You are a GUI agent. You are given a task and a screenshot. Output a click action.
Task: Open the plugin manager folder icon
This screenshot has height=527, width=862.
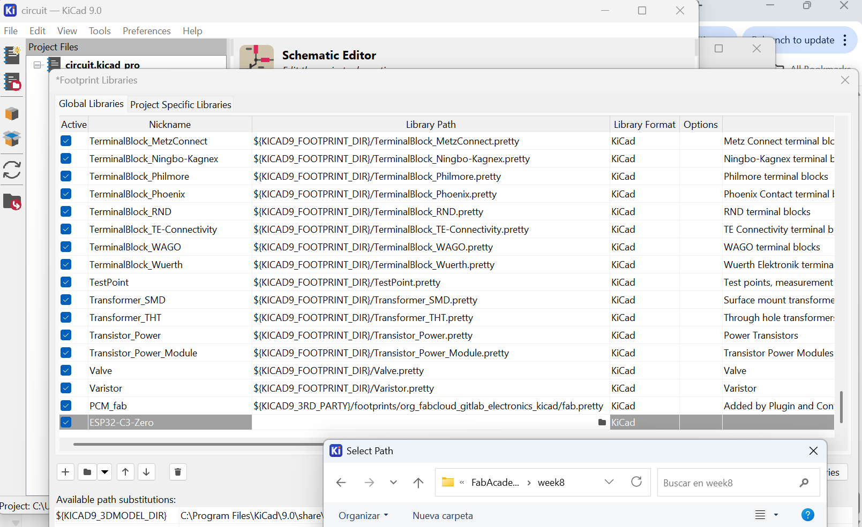[x=12, y=202]
